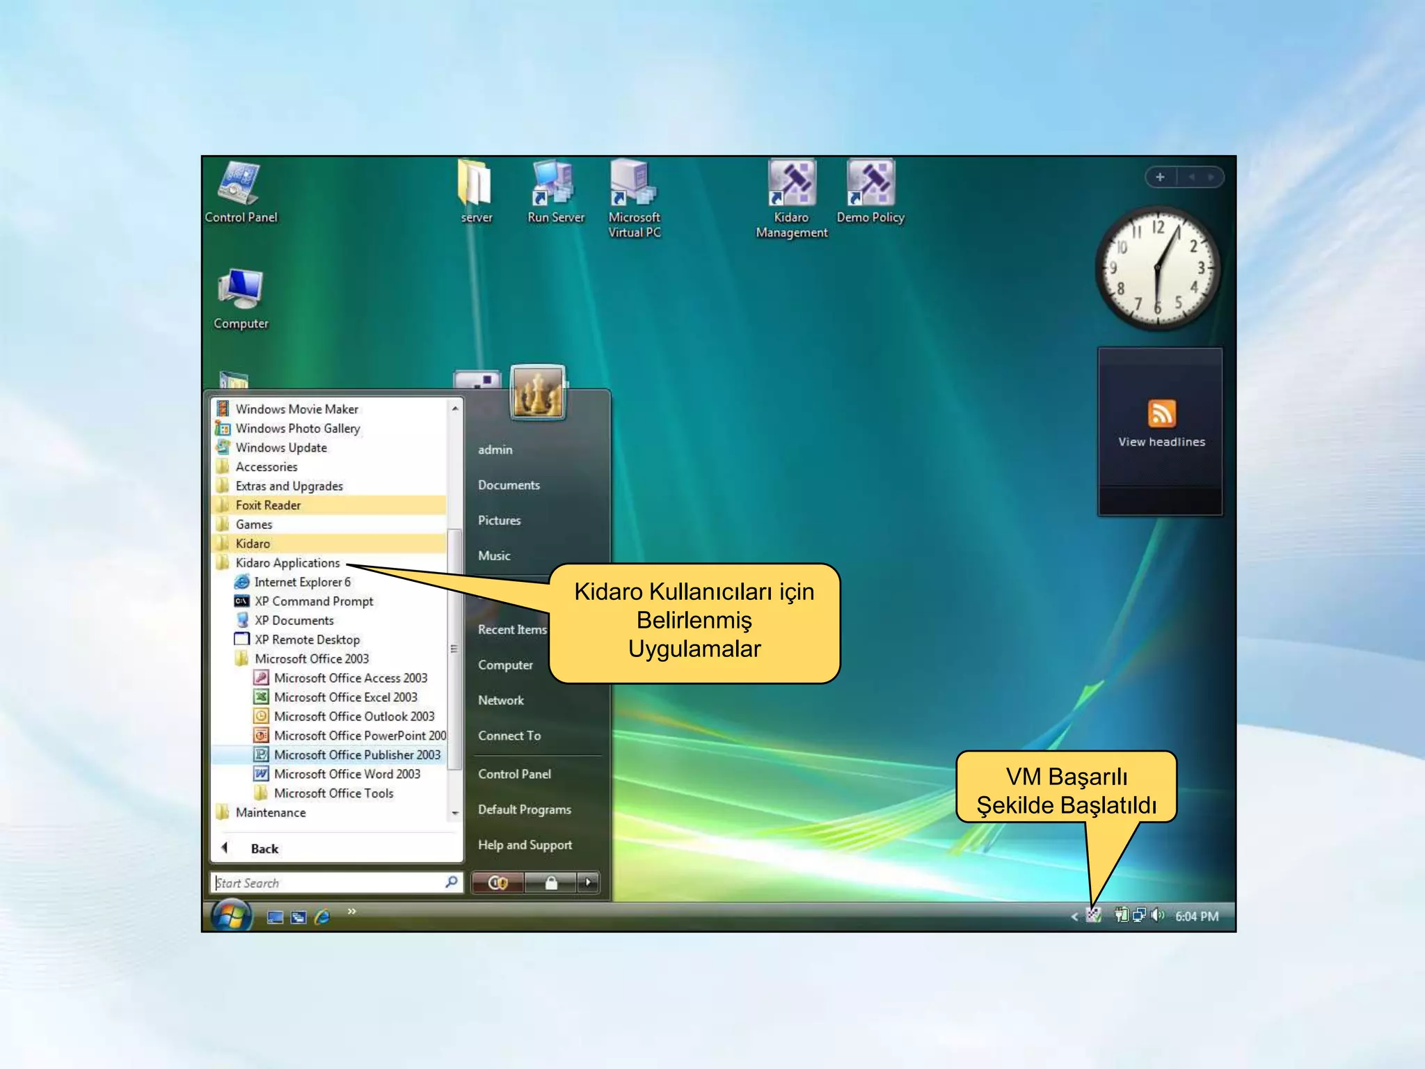Click the volume speaker tray icon
Screen dimensions: 1425x1069
(x=1157, y=915)
